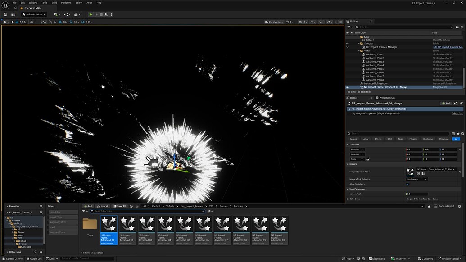
Task: Open the Edit BP_Impact_Frames_Manager link
Action: [x=448, y=47]
